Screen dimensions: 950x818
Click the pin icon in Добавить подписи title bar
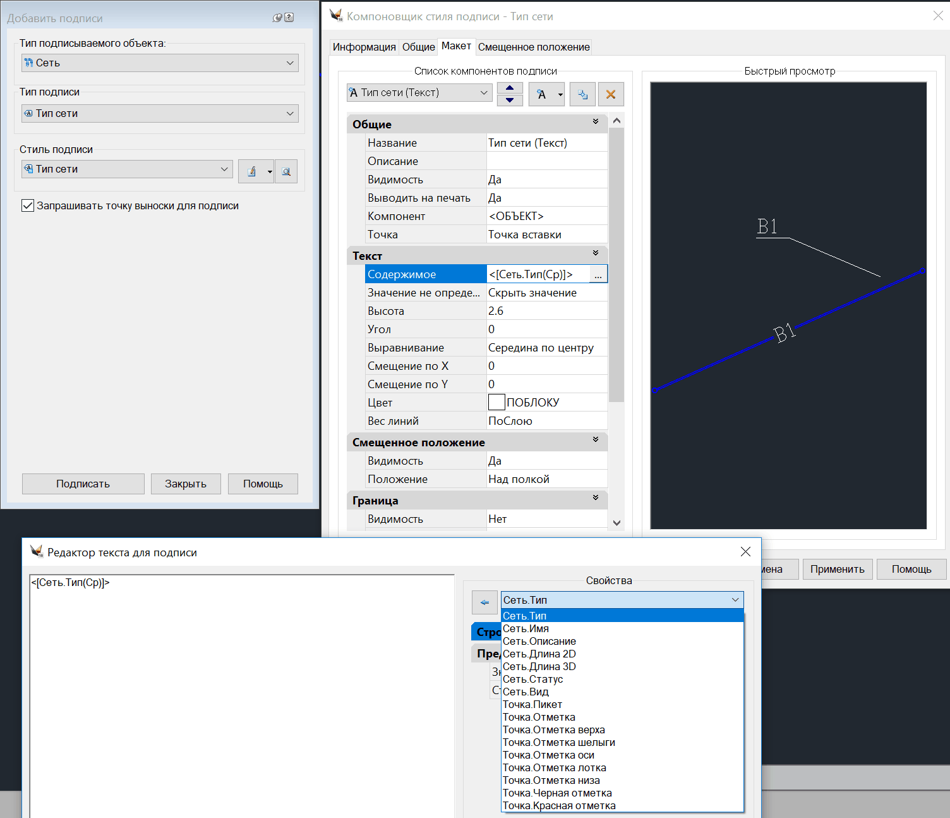pos(277,18)
